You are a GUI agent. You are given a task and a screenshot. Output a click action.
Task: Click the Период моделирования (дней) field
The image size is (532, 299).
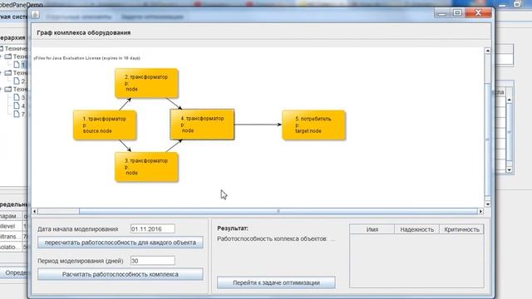(153, 261)
